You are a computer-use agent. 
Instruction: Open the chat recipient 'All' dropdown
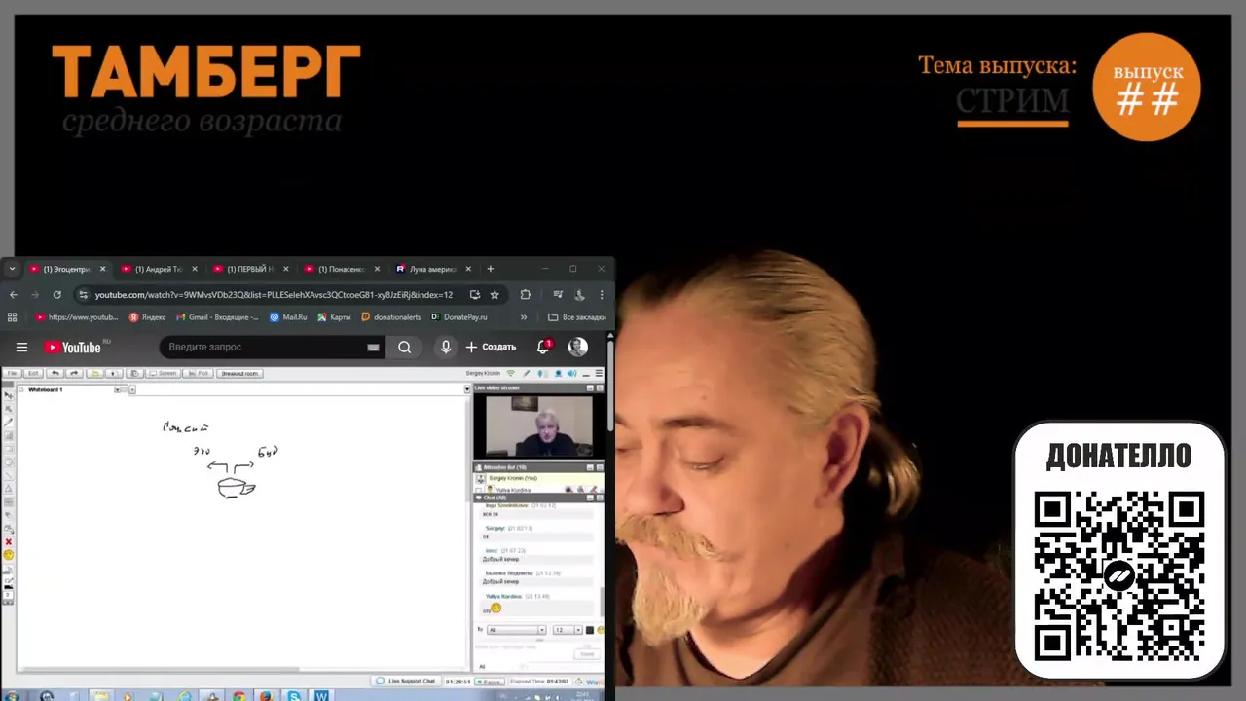click(516, 630)
